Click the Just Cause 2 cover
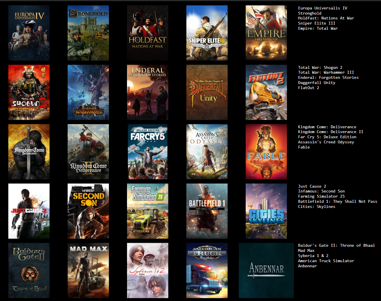Screen dimensions: 381x301 [x=29, y=211]
